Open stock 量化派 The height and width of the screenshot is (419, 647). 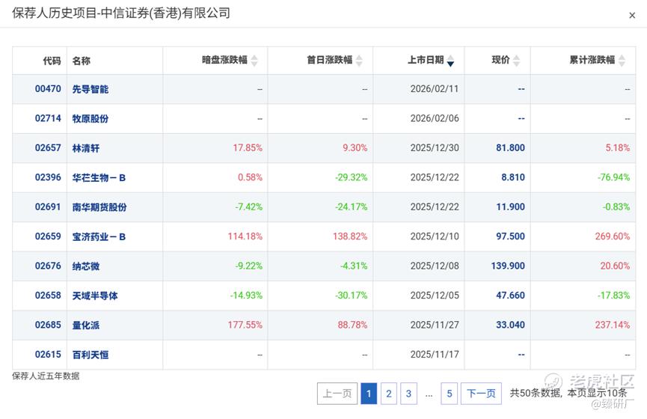coord(86,325)
